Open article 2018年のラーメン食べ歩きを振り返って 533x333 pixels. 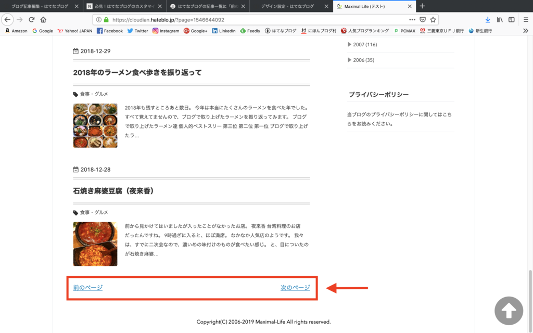pyautogui.click(x=137, y=72)
